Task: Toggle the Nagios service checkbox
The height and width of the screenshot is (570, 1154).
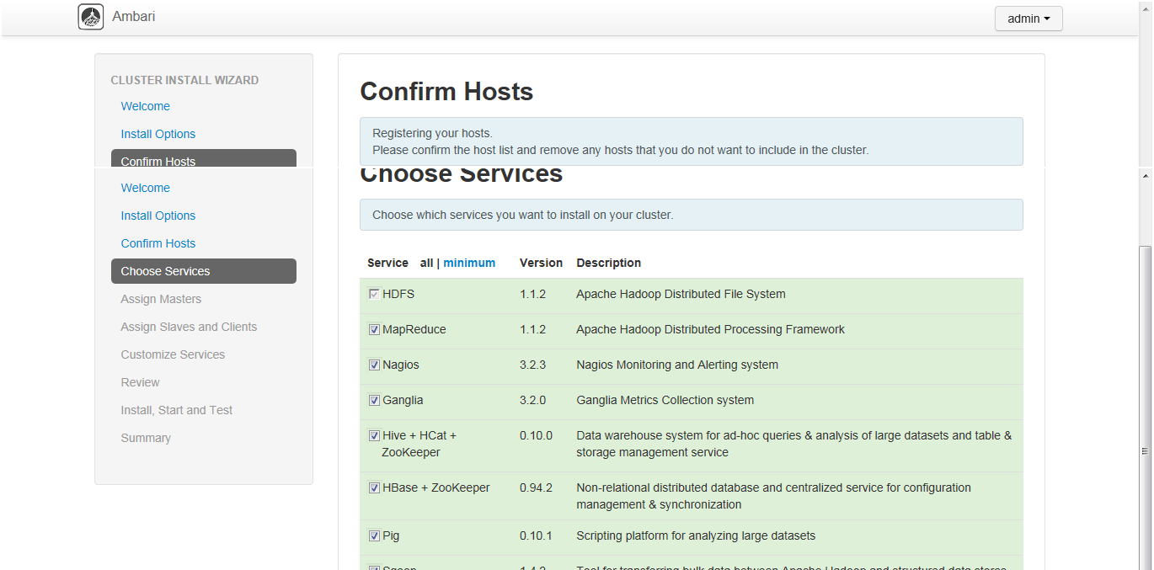Action: pos(374,365)
